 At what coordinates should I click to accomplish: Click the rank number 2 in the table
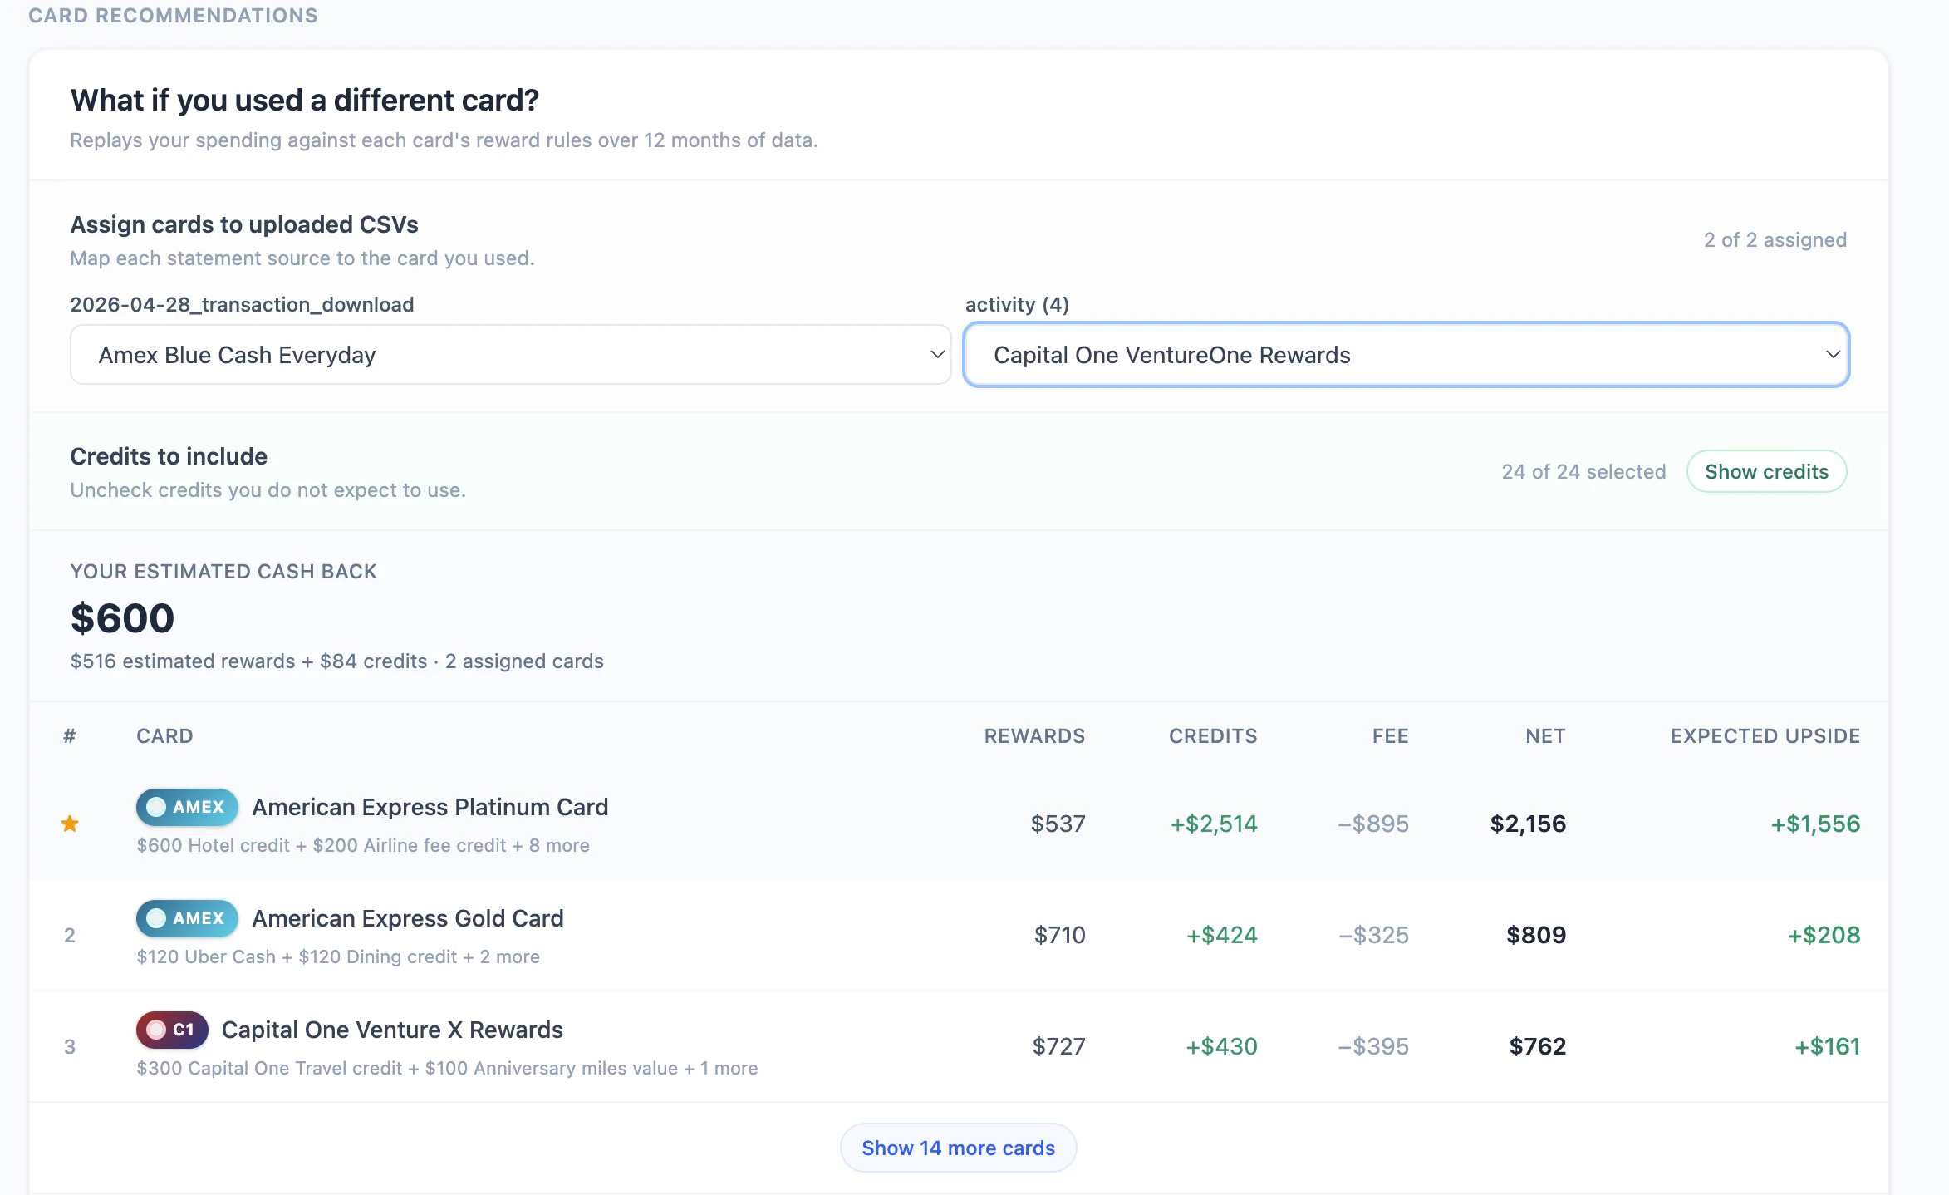point(70,935)
